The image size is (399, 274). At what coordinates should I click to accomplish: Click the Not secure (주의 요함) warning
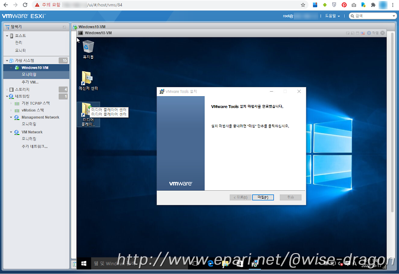(x=48, y=5)
